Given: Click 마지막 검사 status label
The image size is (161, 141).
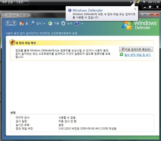Looking at the screenshot, I should (x=23, y=118).
